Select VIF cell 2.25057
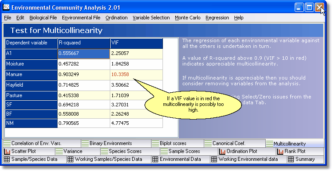Viewport: 332px width, 171px height. pyautogui.click(x=137, y=54)
